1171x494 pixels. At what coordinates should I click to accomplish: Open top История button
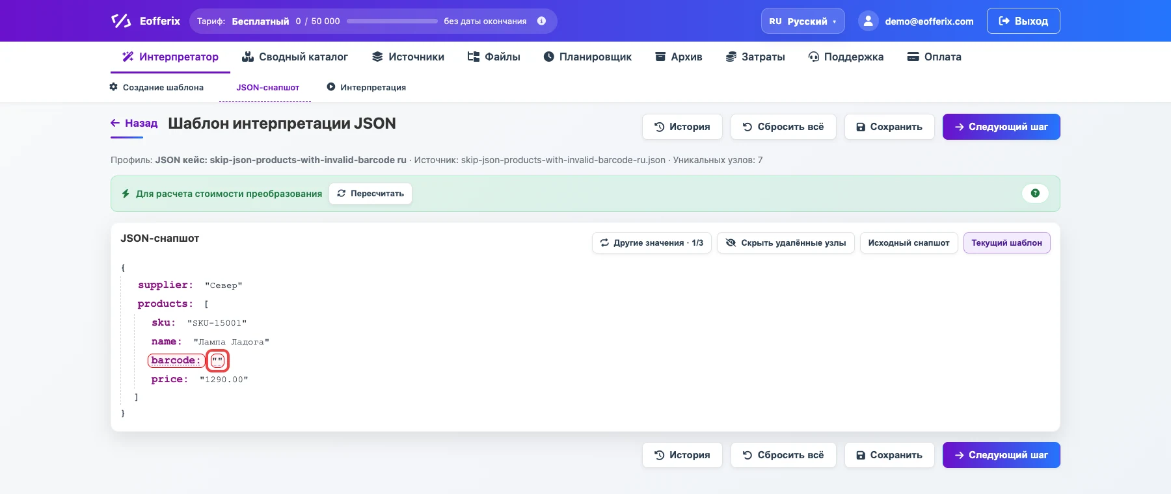(682, 127)
